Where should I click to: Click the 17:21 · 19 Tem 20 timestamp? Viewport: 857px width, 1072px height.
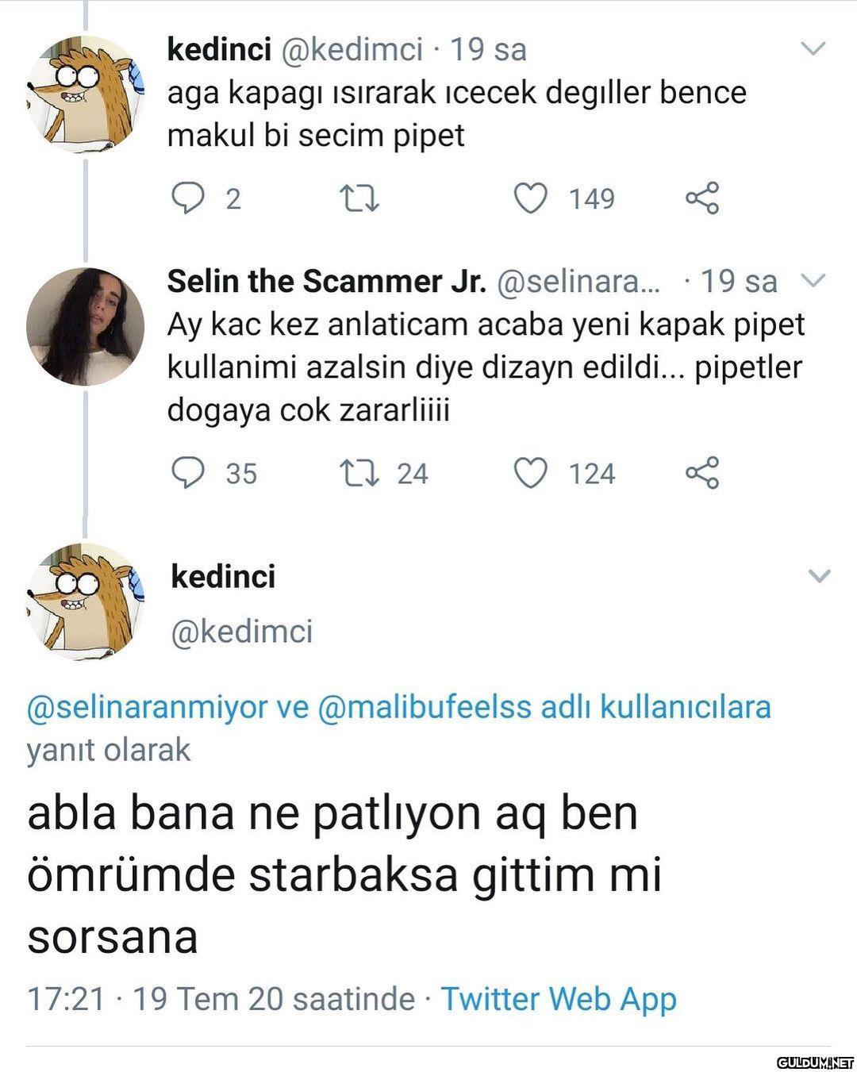point(221,998)
